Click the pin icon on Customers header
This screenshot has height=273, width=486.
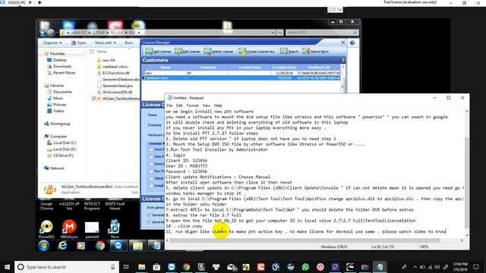[x=342, y=60]
